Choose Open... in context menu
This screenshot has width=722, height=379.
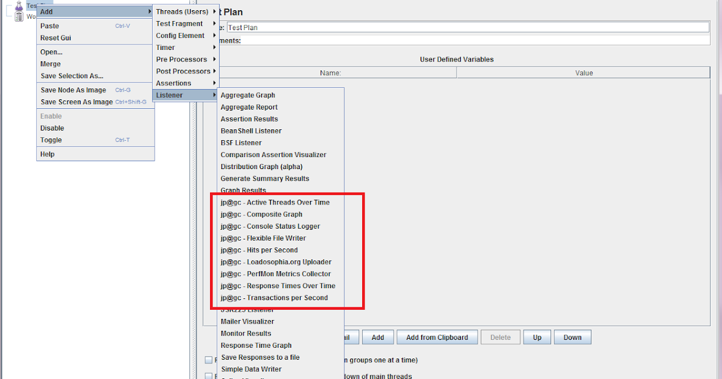tap(95, 52)
